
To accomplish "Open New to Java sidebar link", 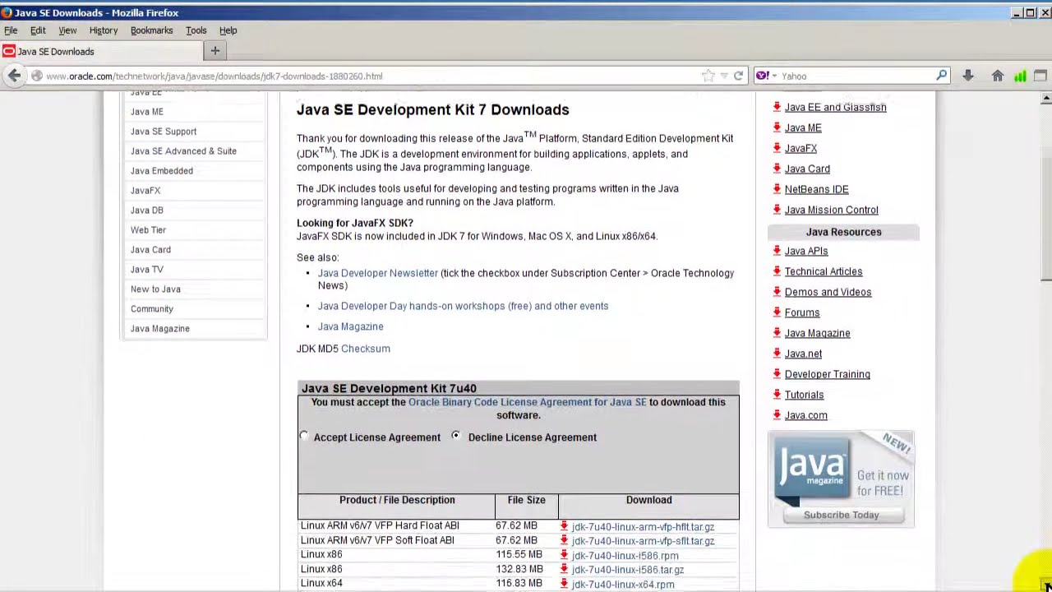I will tap(155, 289).
